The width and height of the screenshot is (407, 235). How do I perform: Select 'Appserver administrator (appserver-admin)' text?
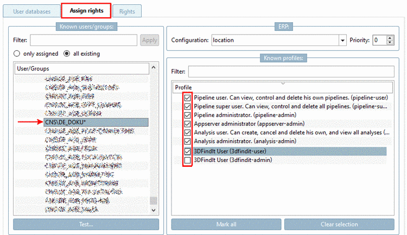(x=249, y=124)
